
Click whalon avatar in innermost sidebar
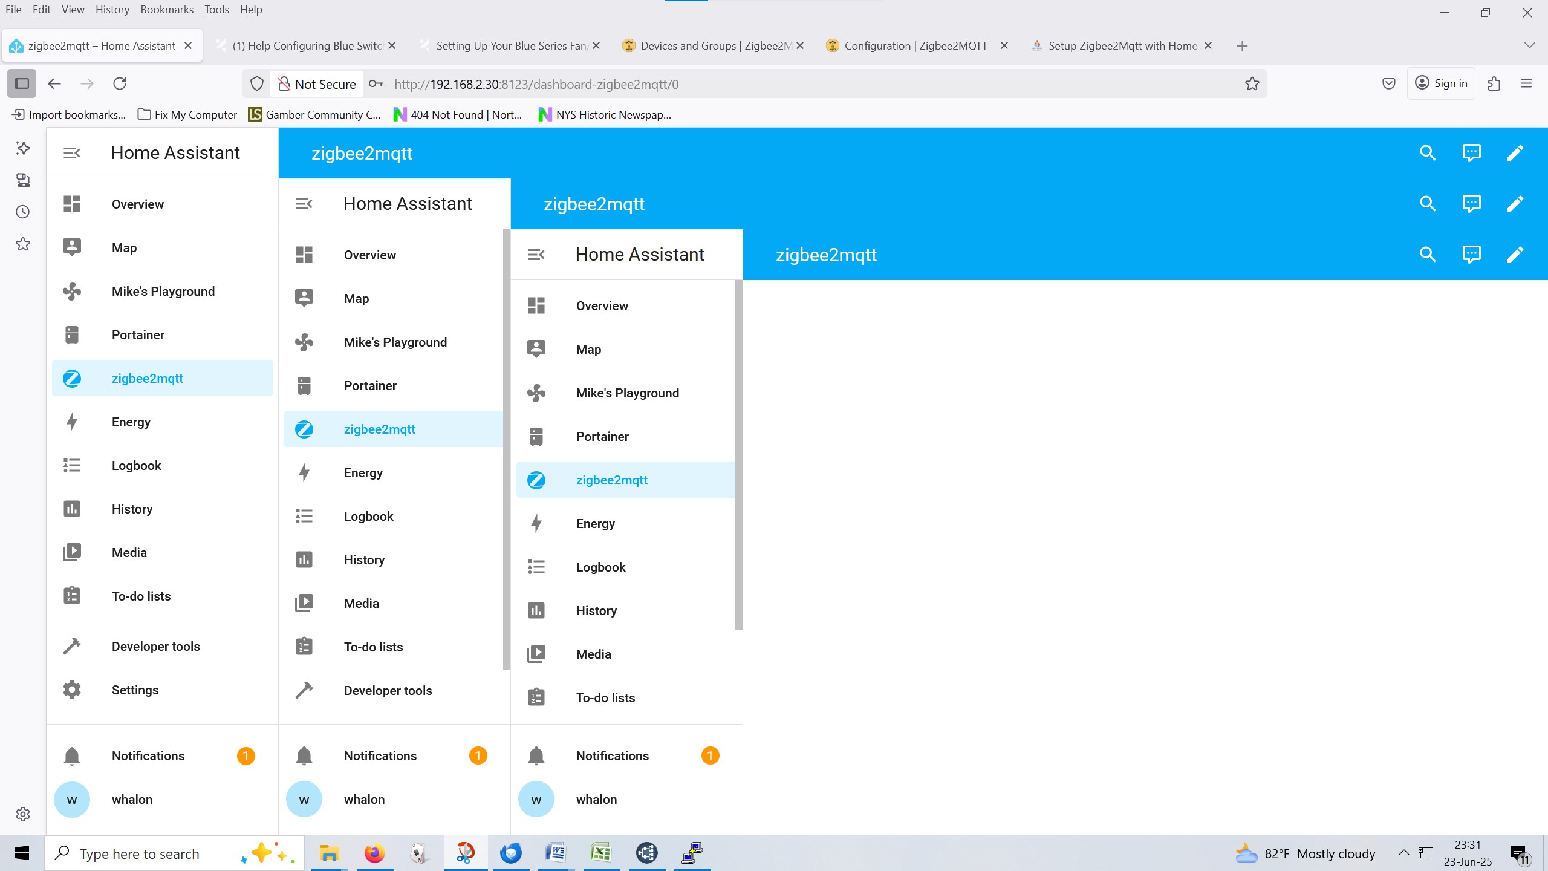(x=536, y=799)
